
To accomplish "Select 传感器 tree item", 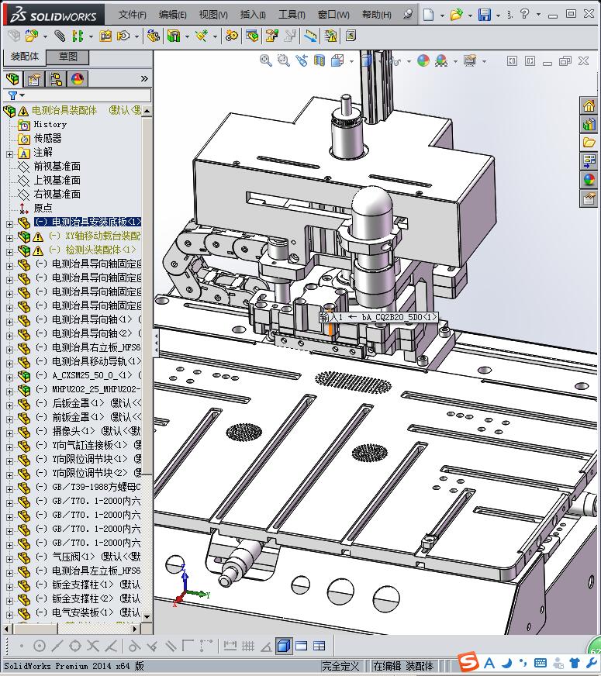I will point(47,139).
